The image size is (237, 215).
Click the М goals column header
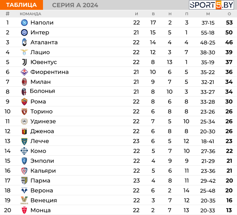pos(208,14)
